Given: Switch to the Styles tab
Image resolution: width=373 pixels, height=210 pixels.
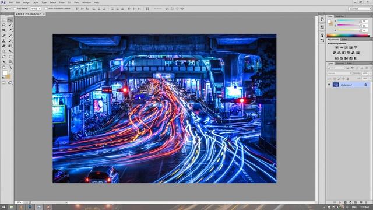Looking at the screenshot, I should 344,40.
